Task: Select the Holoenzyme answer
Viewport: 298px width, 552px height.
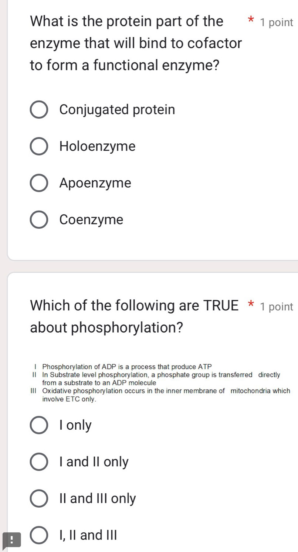Action: coord(38,146)
